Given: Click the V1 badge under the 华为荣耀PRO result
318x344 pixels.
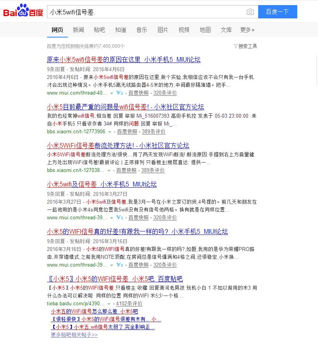Looking at the screenshot, I should [x=120, y=265].
